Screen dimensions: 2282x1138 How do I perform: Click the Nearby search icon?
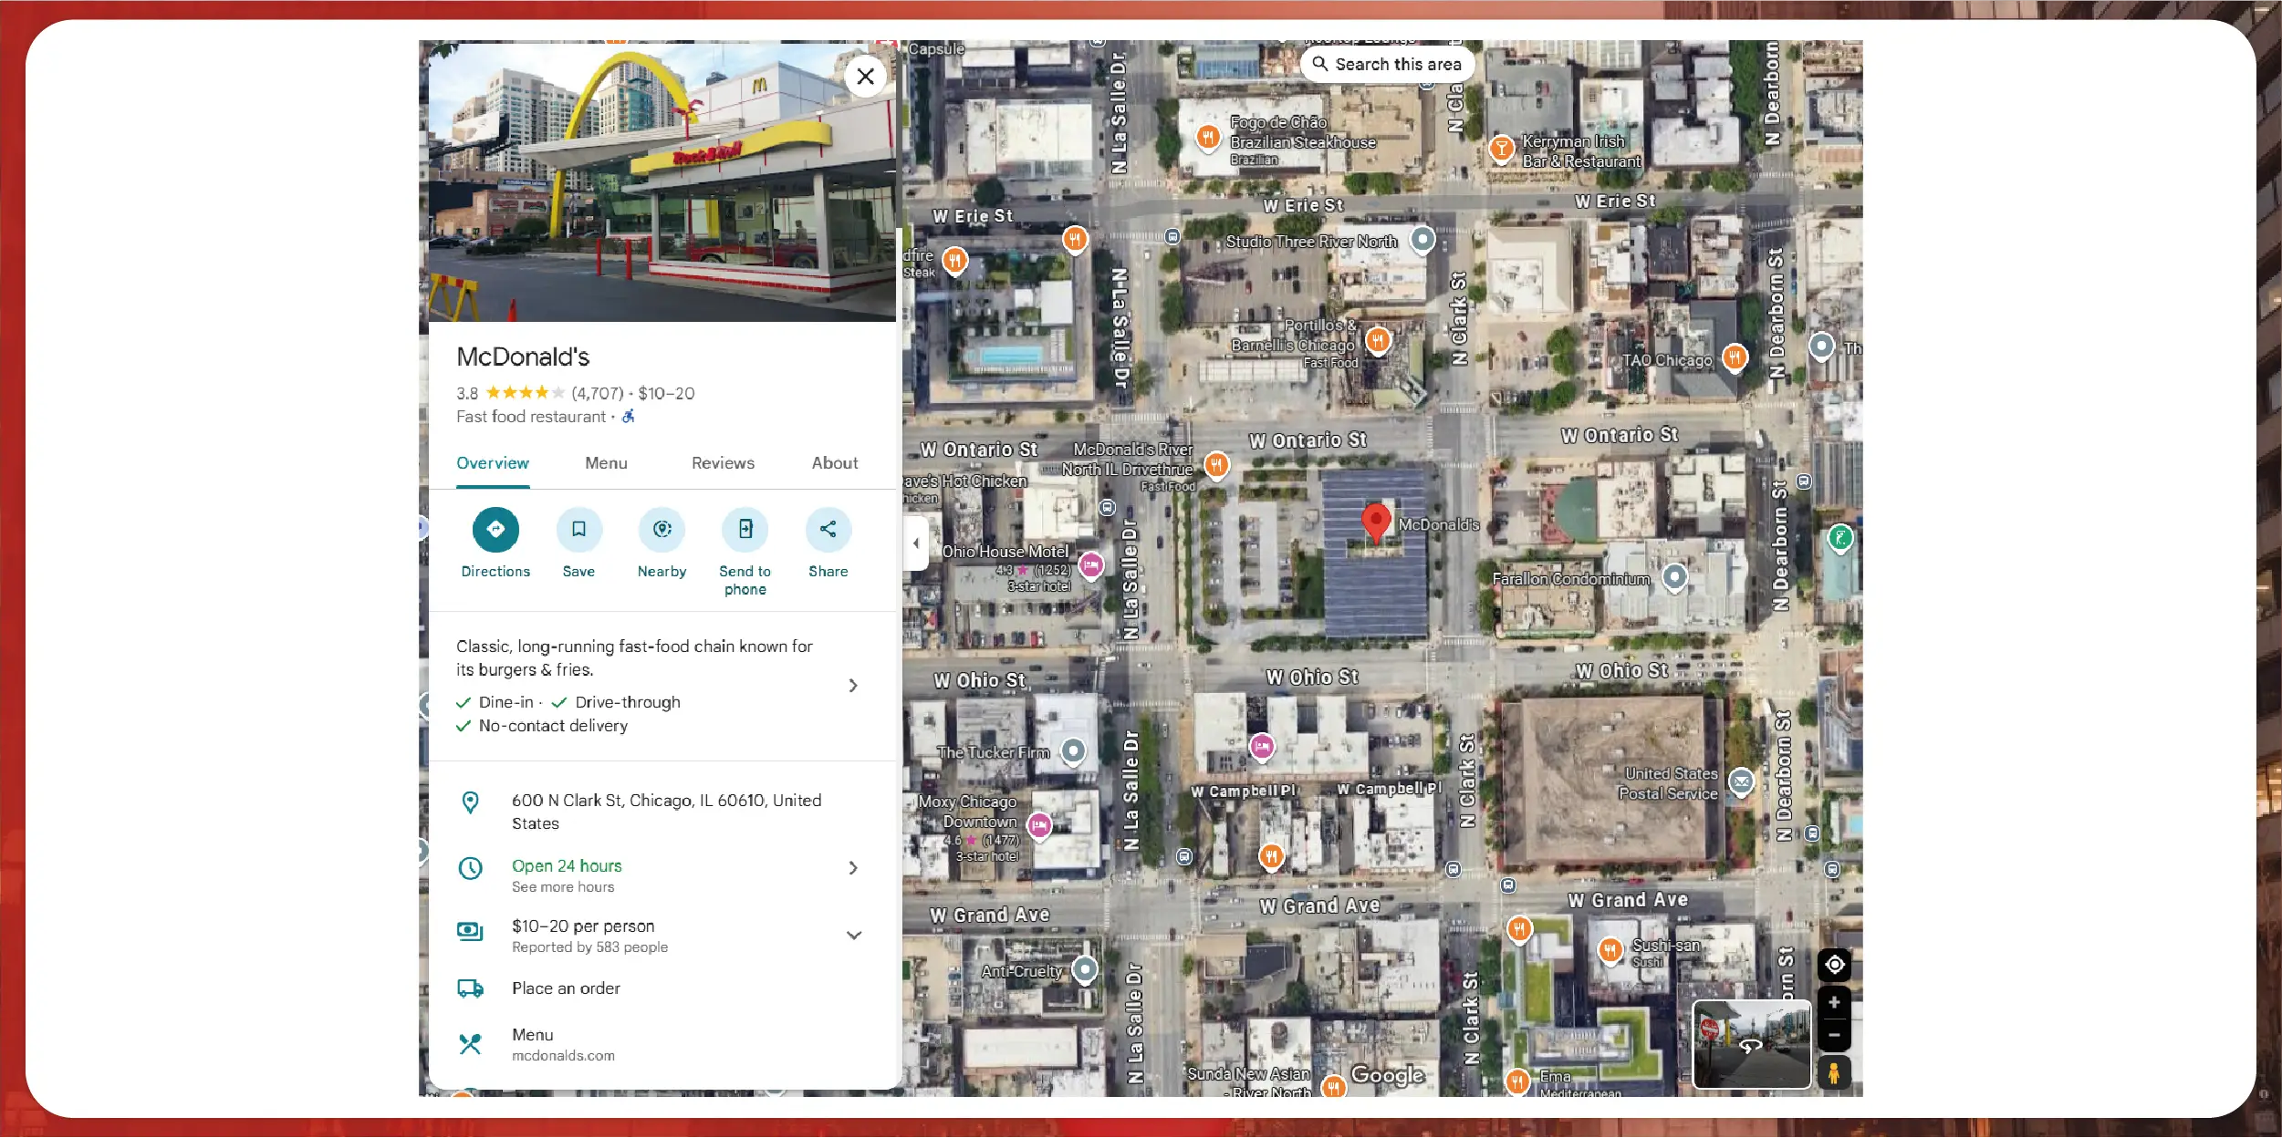tap(662, 530)
